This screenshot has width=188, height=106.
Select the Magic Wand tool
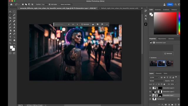14,15
